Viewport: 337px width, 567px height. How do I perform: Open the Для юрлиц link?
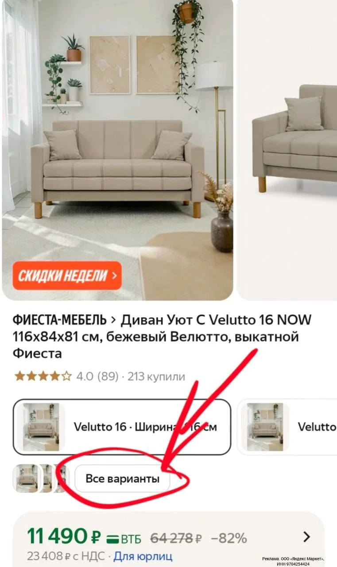[x=143, y=556]
